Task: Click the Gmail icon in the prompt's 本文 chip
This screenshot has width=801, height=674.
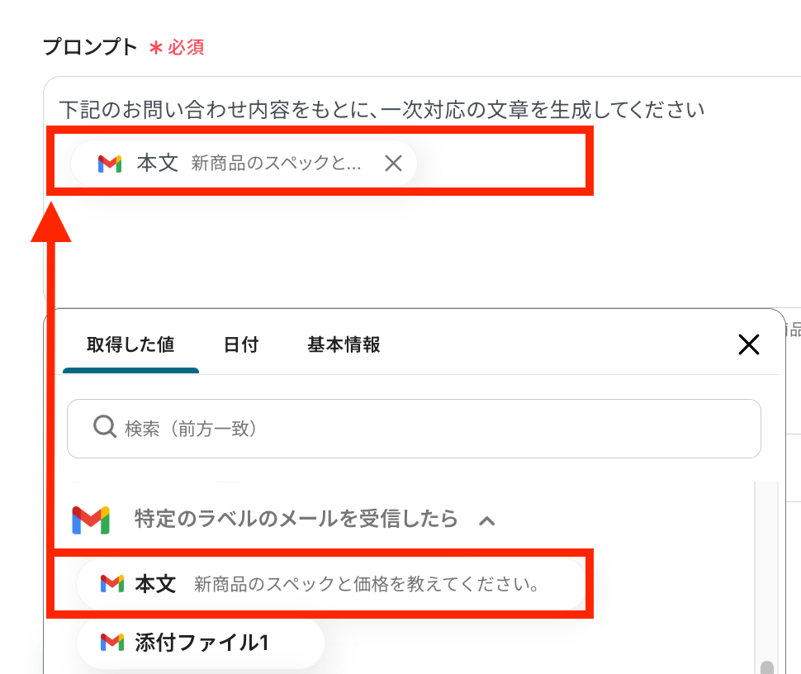Action: [110, 164]
